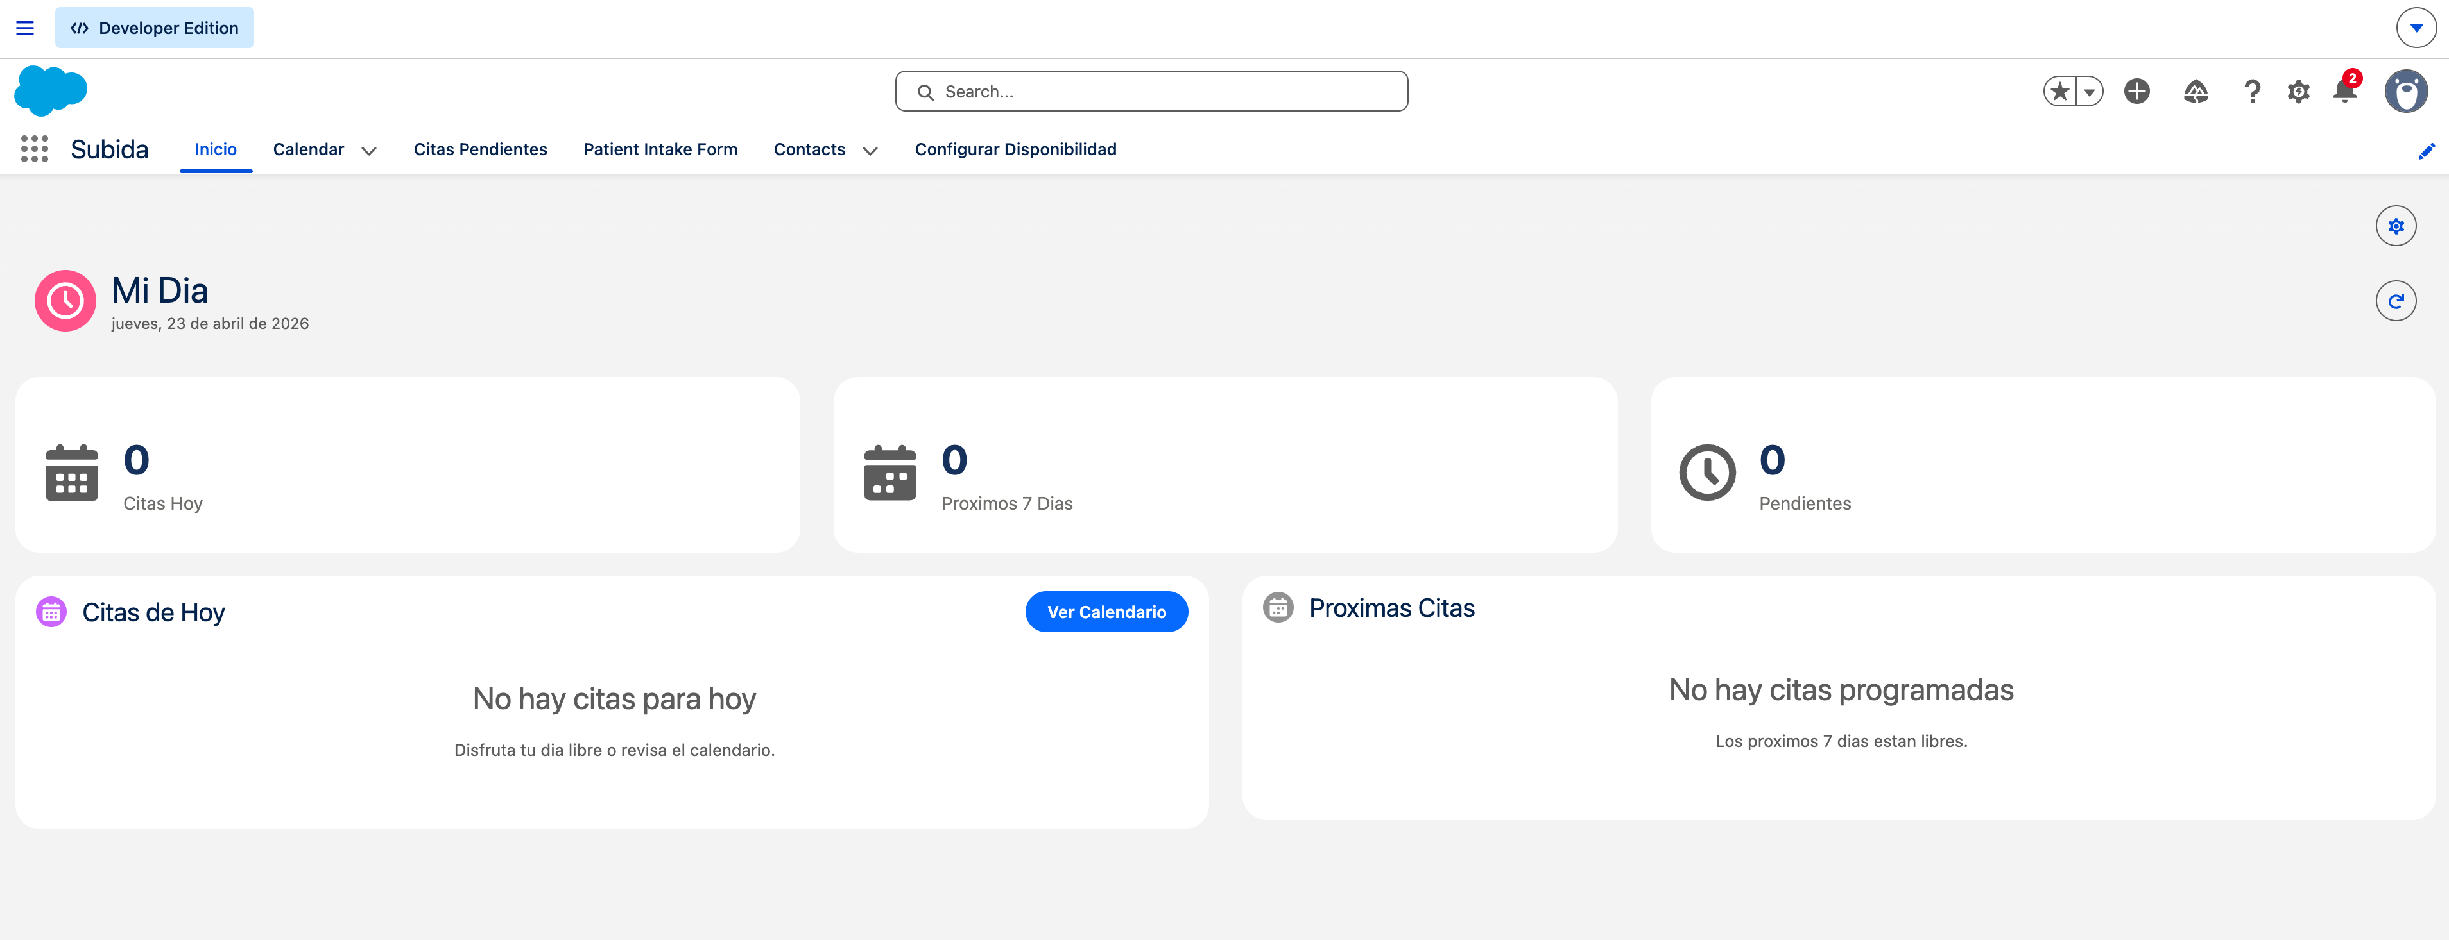Click the 'Proximas Citas' heading

click(1392, 608)
